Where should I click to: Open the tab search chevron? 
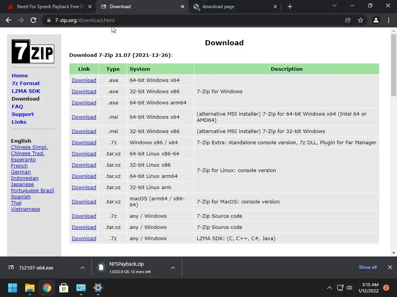[335, 5]
